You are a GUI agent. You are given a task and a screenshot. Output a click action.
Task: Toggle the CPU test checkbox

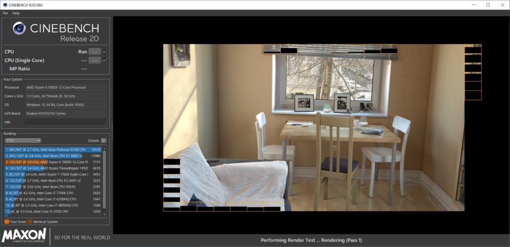click(105, 51)
